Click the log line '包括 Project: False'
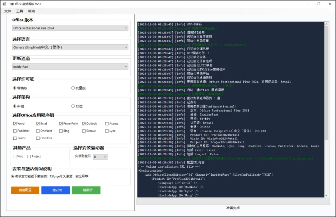The image size is (336, 217). [x=178, y=154]
